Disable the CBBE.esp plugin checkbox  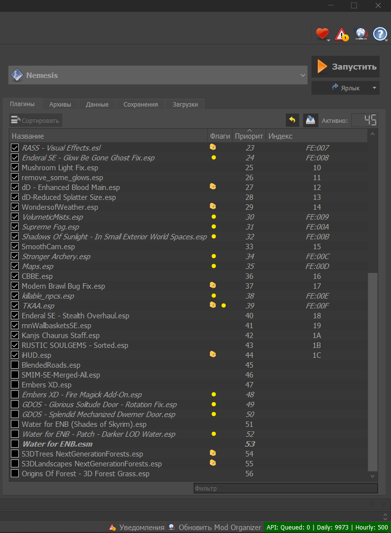pyautogui.click(x=15, y=276)
